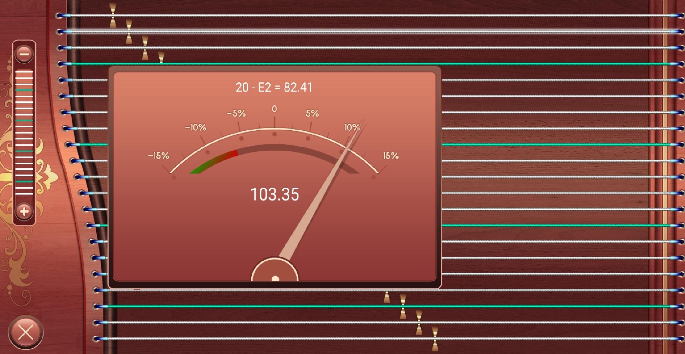
Task: Click the 10% mark on the tuner gauge
Action: click(x=352, y=127)
